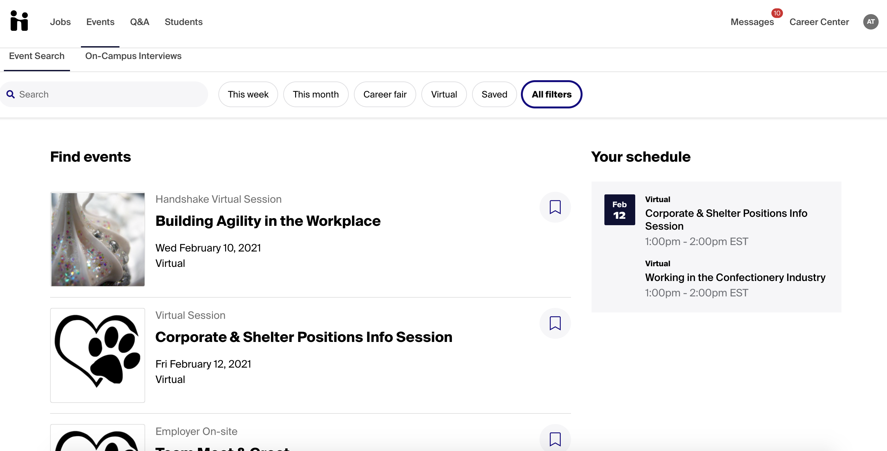Open scheduled Corporate & Shelter Positions Info Session
887x451 pixels.
(x=726, y=219)
